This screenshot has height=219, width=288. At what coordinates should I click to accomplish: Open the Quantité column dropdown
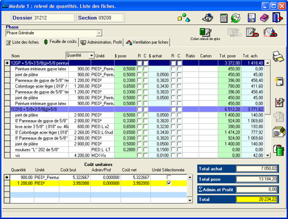(x=91, y=55)
